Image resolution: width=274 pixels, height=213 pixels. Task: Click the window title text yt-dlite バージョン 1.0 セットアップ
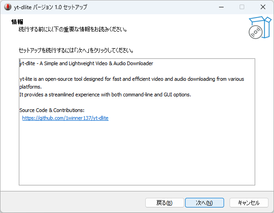tap(50, 7)
